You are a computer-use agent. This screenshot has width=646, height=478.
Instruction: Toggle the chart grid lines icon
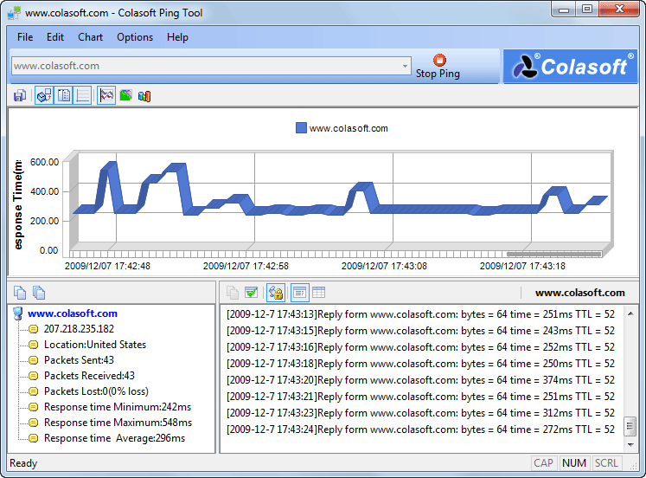tap(83, 95)
